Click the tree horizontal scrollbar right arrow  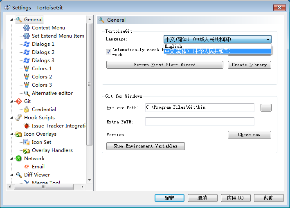click(x=83, y=187)
